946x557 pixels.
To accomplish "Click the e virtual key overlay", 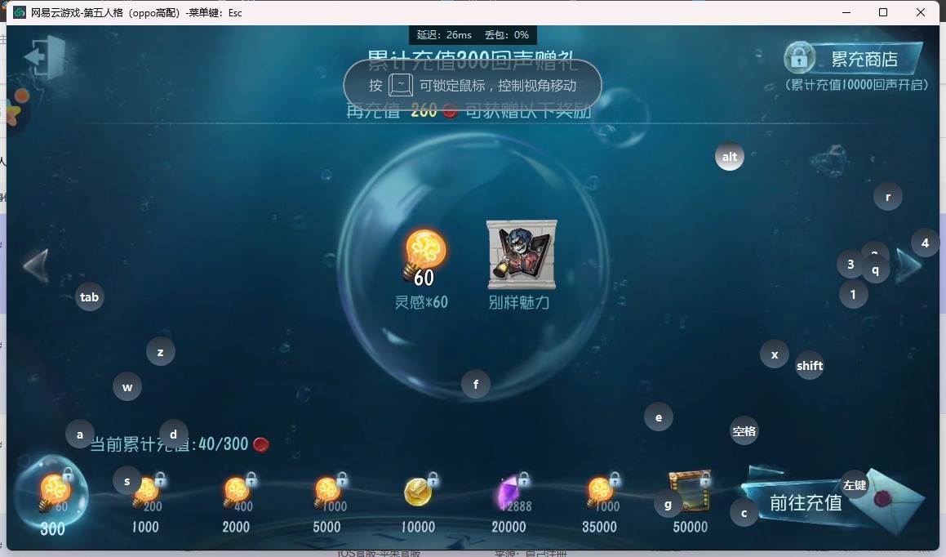I will pos(658,417).
